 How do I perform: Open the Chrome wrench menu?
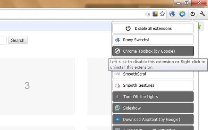(x=202, y=14)
